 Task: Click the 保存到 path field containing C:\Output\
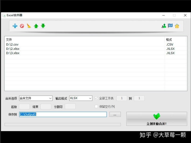coord(63,114)
